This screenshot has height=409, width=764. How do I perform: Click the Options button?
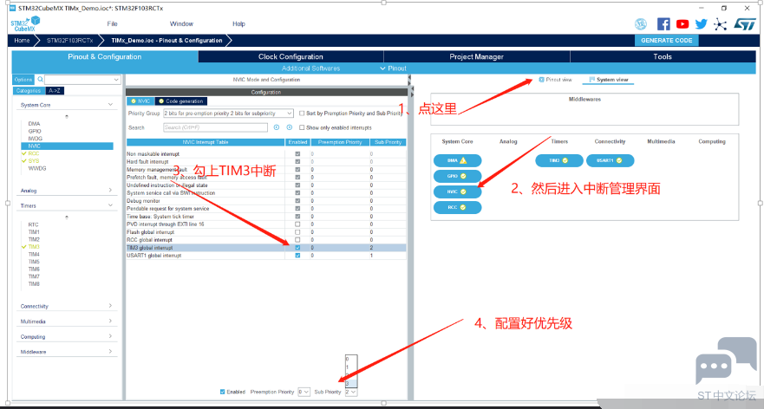(23, 80)
